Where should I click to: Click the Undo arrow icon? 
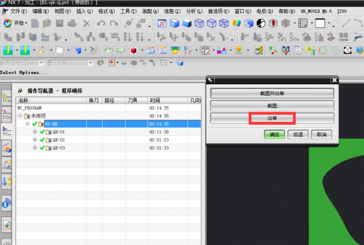101,24
